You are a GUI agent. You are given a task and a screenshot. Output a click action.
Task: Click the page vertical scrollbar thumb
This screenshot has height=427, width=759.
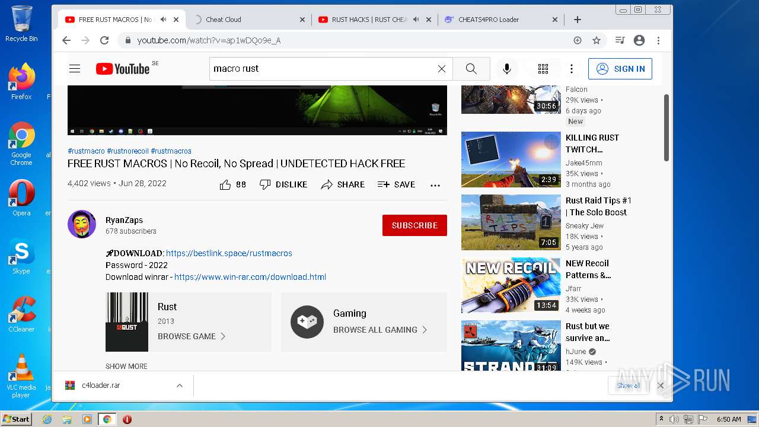click(666, 128)
